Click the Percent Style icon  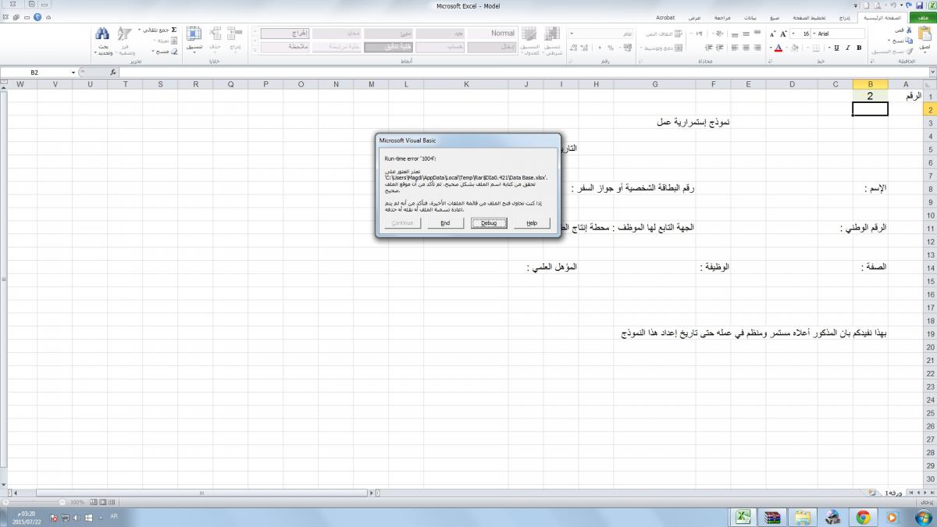tap(611, 48)
